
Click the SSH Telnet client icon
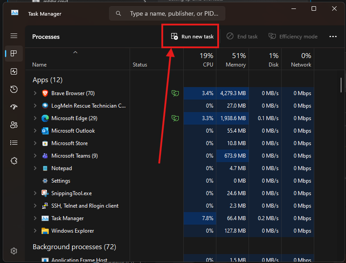coord(45,206)
